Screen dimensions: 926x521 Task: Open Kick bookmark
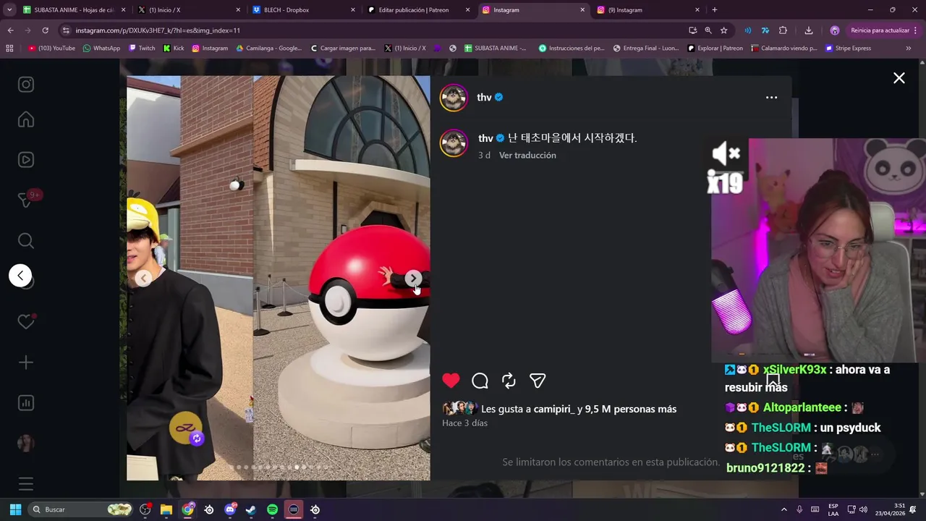pos(174,48)
